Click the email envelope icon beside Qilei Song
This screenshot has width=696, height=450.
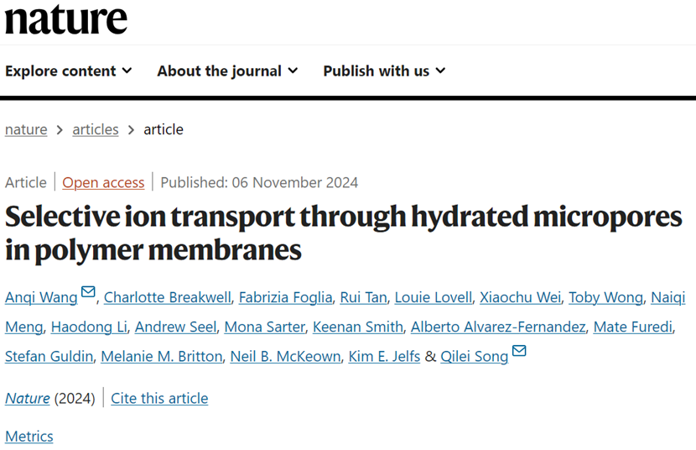tap(519, 351)
